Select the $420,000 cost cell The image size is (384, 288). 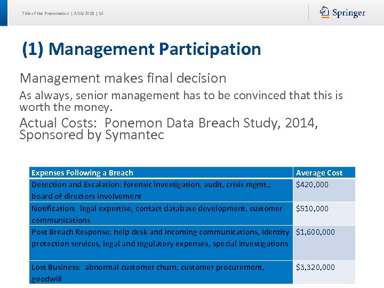point(313,185)
